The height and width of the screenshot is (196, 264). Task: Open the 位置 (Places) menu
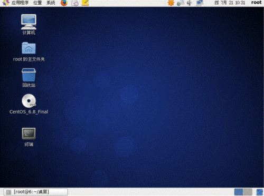pos(37,3)
